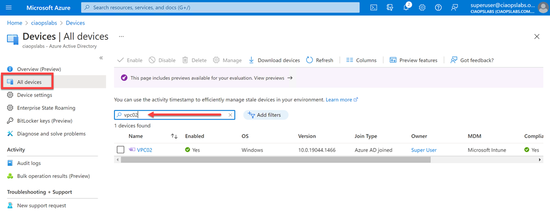Click the help question mark icon
The image size is (550, 223).
click(x=438, y=8)
